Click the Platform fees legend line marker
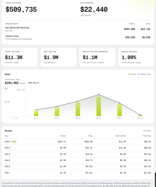The image size is (156, 187). pos(138,74)
